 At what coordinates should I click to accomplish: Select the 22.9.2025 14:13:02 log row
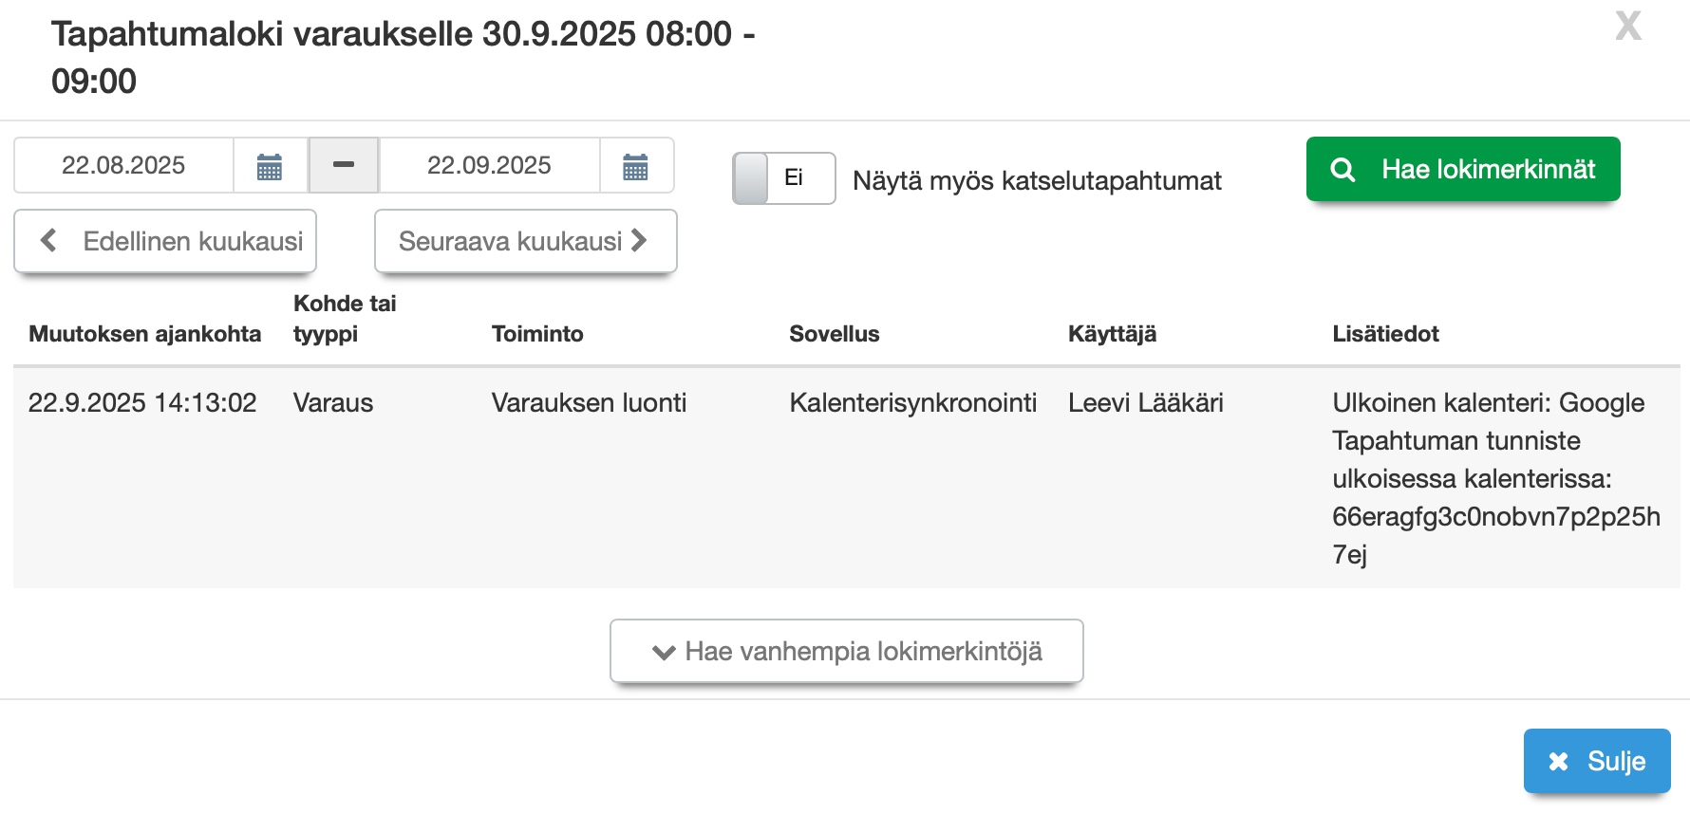click(142, 403)
